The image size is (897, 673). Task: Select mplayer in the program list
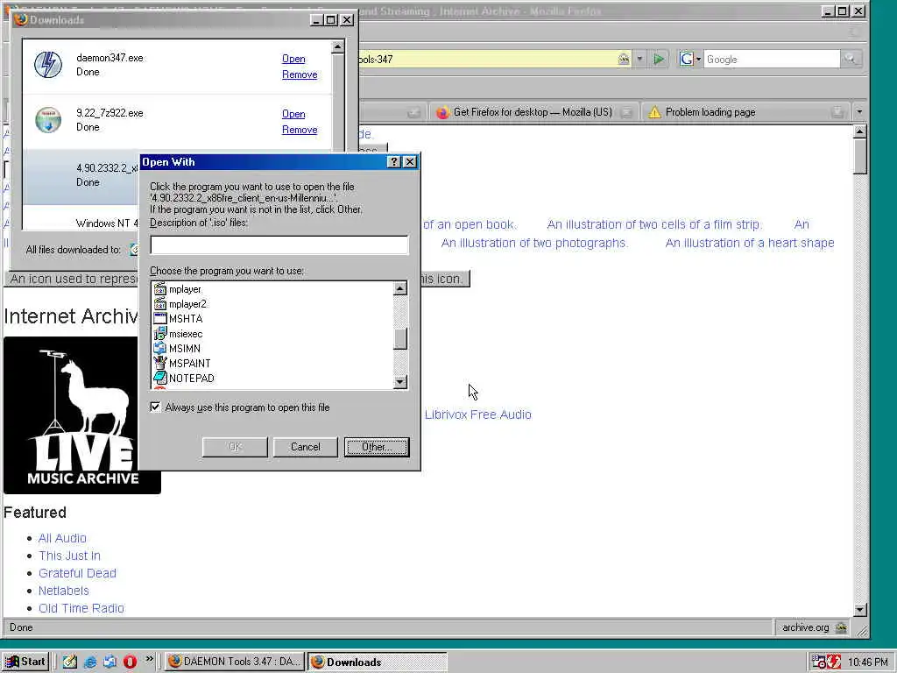click(185, 289)
